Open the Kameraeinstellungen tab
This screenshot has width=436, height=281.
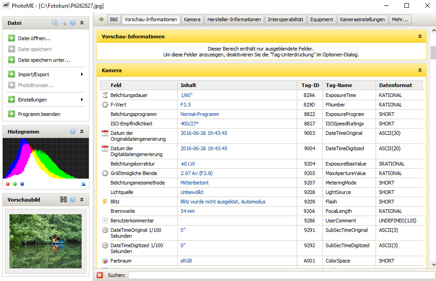pos(363,19)
